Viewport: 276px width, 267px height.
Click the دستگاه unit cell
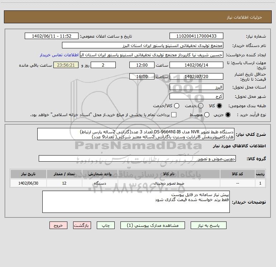100,183
